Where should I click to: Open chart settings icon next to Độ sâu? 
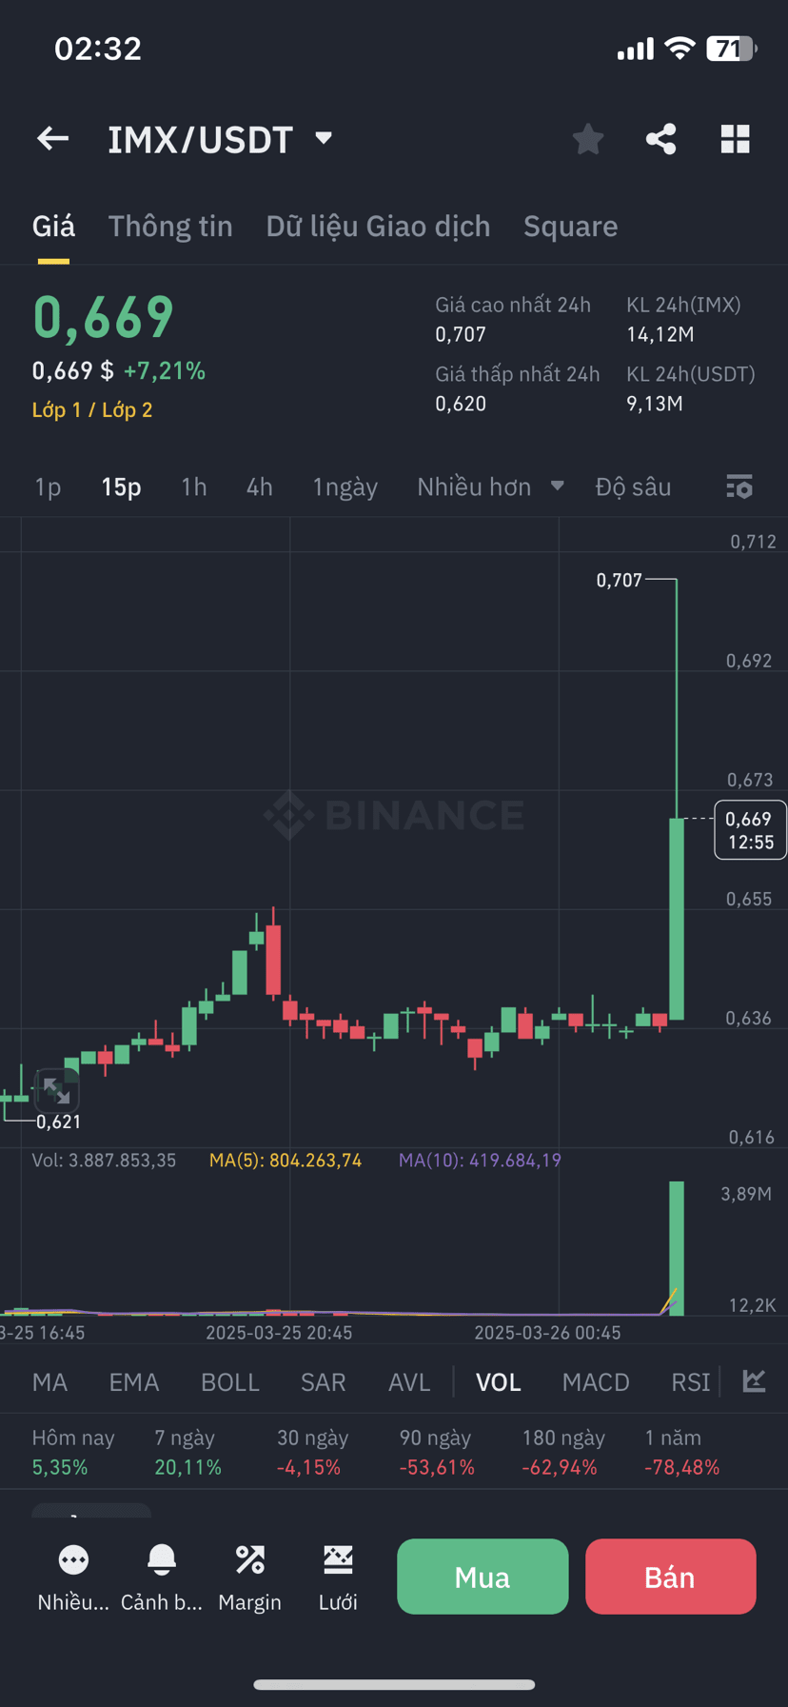coord(739,486)
